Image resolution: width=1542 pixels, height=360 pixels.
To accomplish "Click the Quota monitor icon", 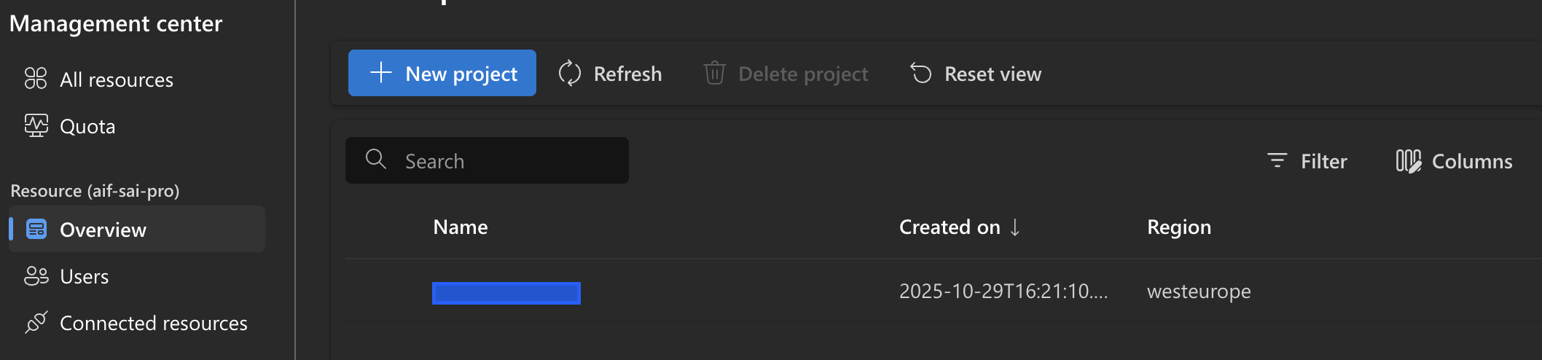I will point(36,125).
